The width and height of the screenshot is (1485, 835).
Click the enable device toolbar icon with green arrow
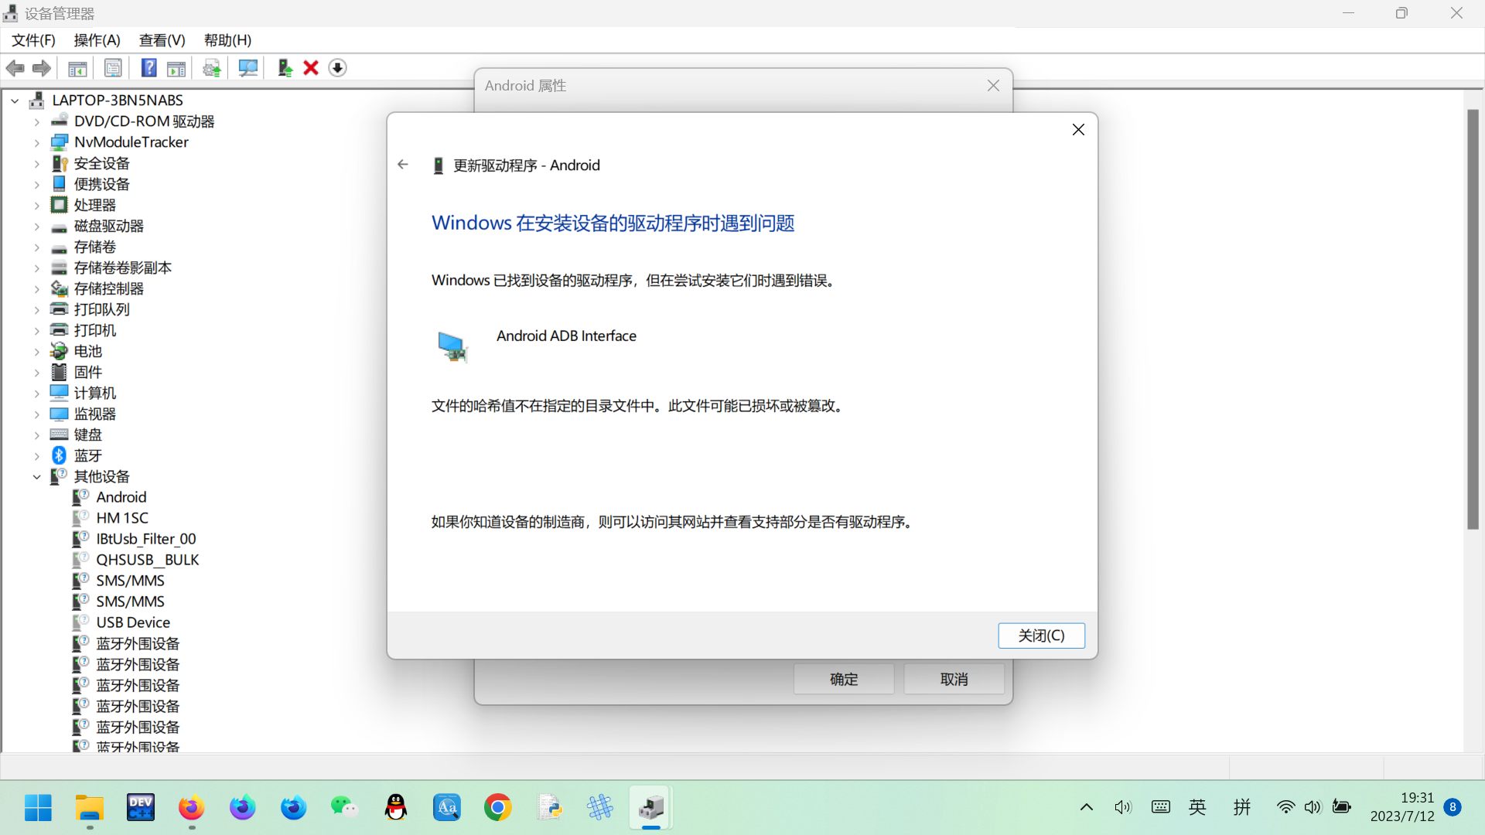tap(285, 68)
